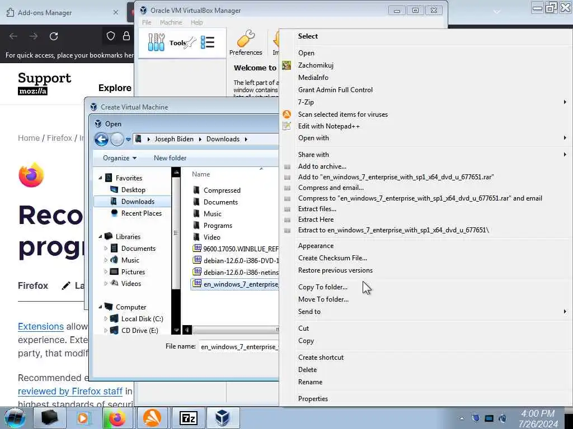This screenshot has width=573, height=429.
Task: Expand the 7-Zip submenu
Action: click(565, 102)
